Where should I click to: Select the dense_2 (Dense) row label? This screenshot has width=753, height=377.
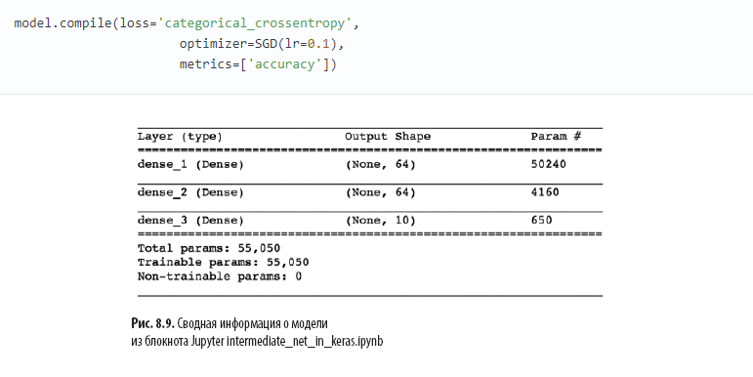[190, 192]
